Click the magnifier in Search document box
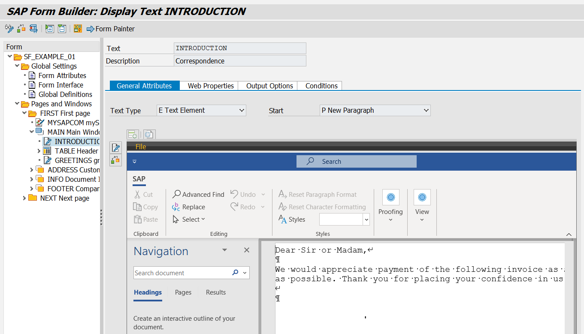 click(235, 273)
